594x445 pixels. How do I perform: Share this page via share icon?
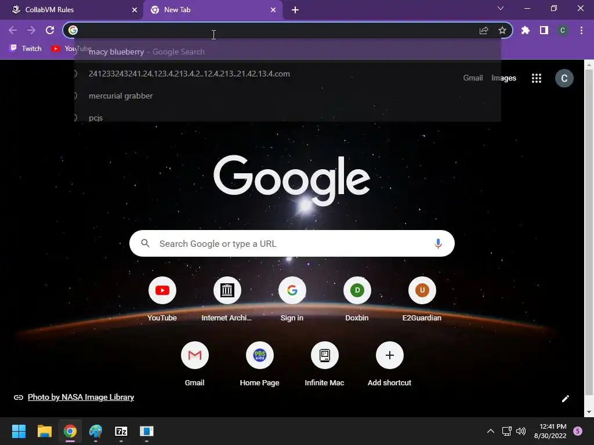pyautogui.click(x=484, y=30)
